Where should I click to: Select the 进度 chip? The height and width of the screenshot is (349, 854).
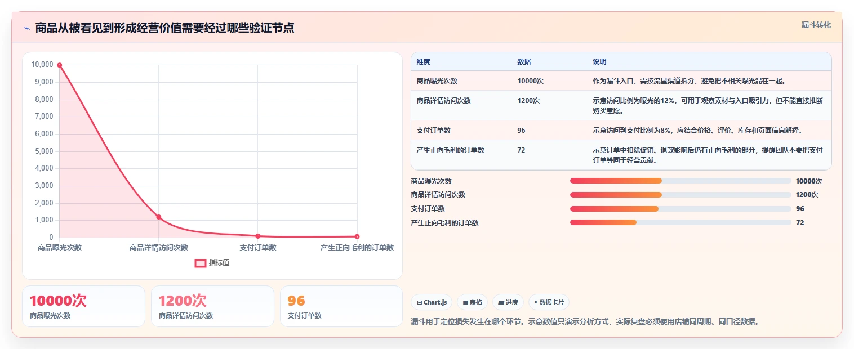click(508, 302)
